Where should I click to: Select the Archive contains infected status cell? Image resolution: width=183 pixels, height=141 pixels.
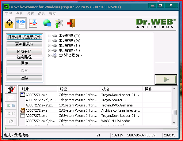pyautogui.click(x=121, y=110)
